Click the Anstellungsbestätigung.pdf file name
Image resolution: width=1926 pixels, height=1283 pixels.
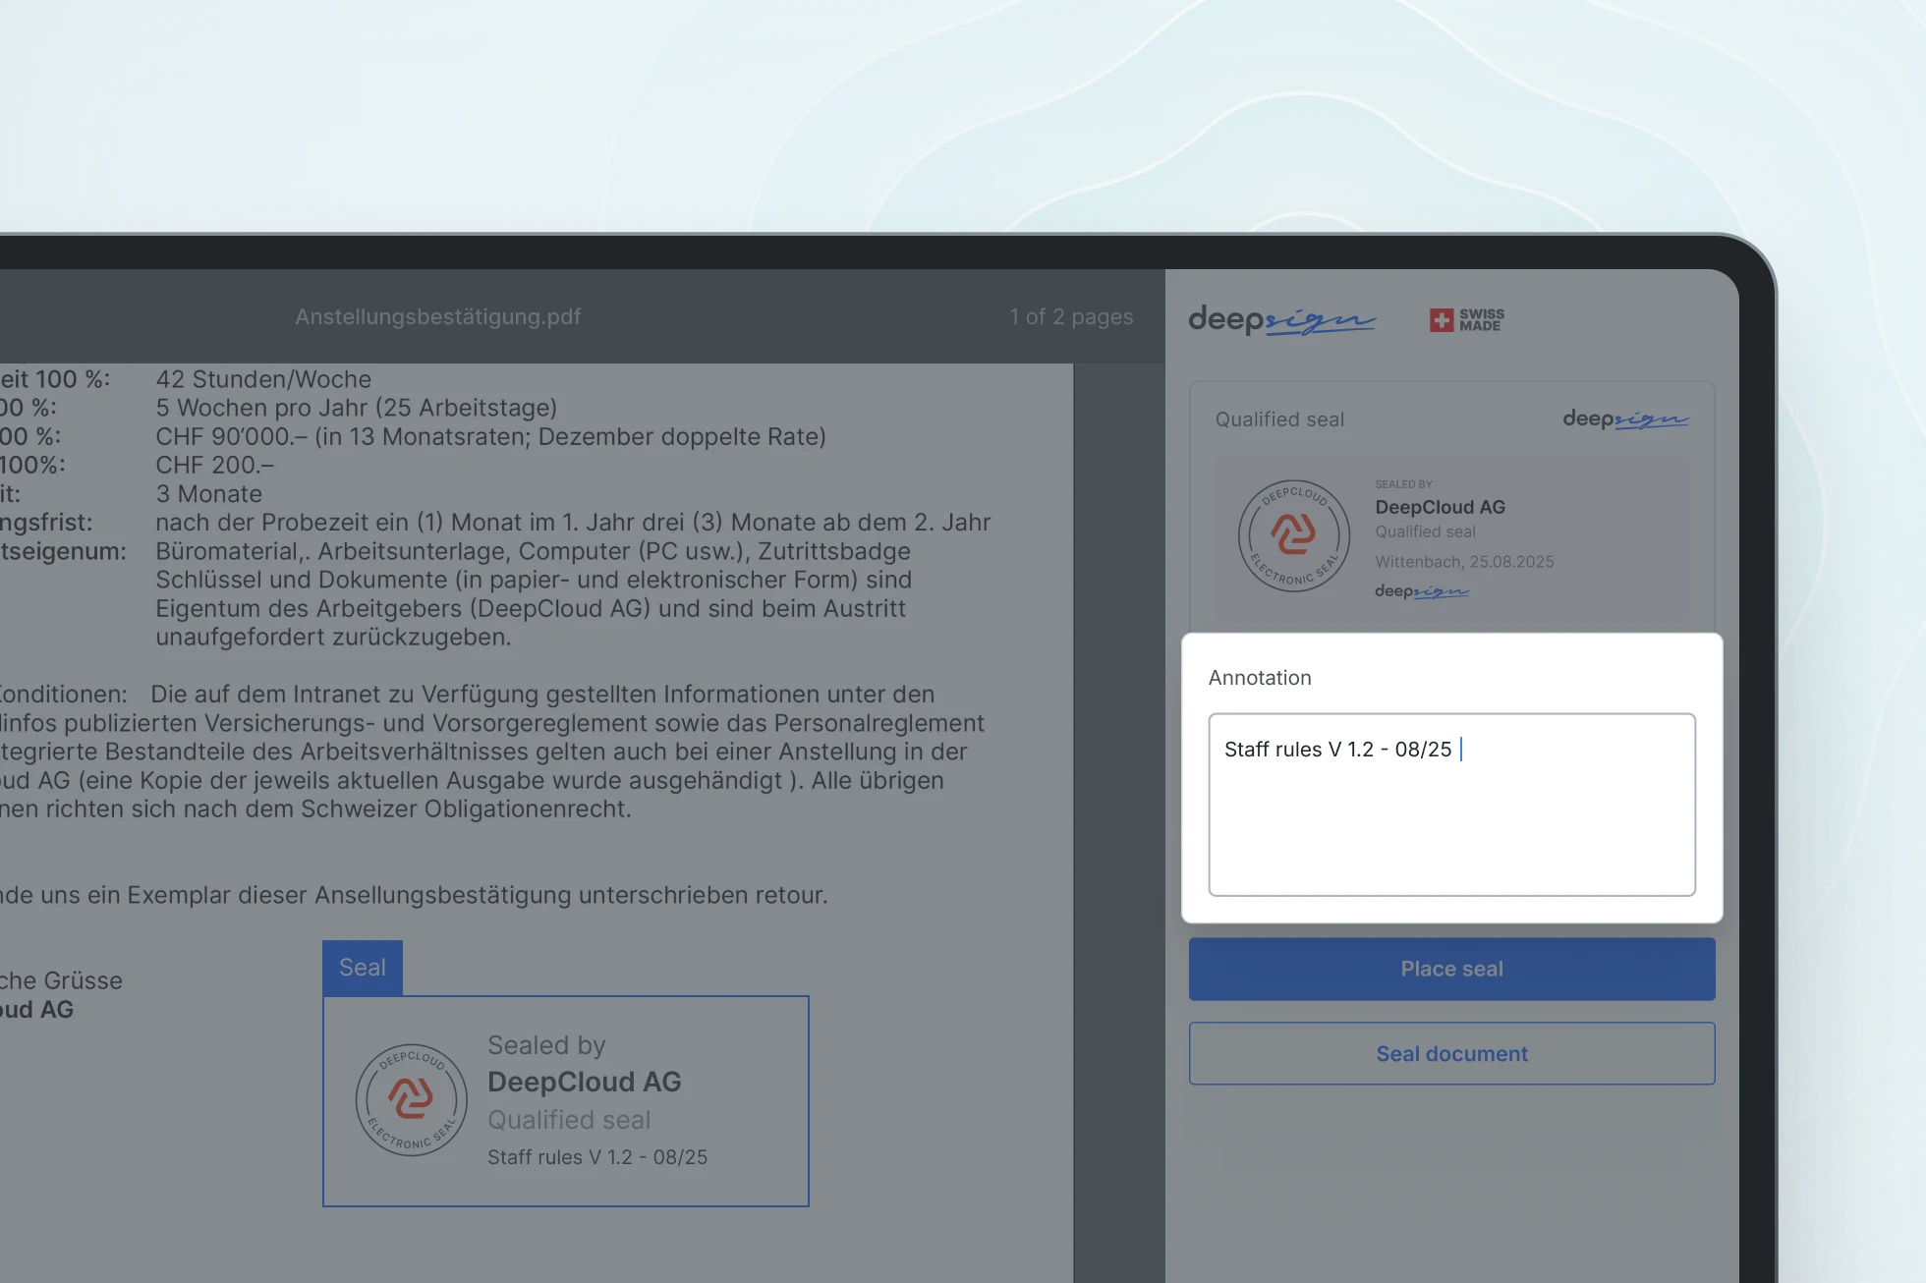click(x=437, y=316)
